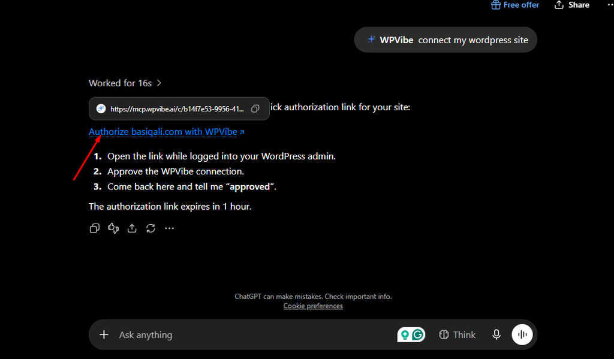Image resolution: width=614 pixels, height=359 pixels.
Task: Click the mcp.wpvibe.ai URL text
Action: [177, 109]
